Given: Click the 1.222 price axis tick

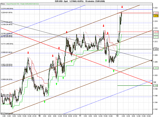Looking at the screenshot, I should 155,8.
